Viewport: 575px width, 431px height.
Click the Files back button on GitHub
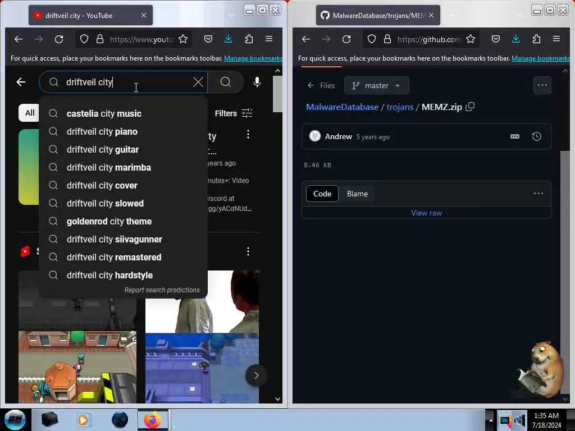coord(321,85)
